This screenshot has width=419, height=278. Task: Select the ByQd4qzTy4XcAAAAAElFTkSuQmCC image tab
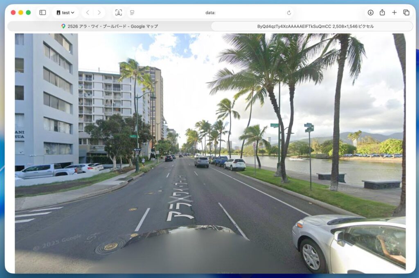(x=313, y=26)
